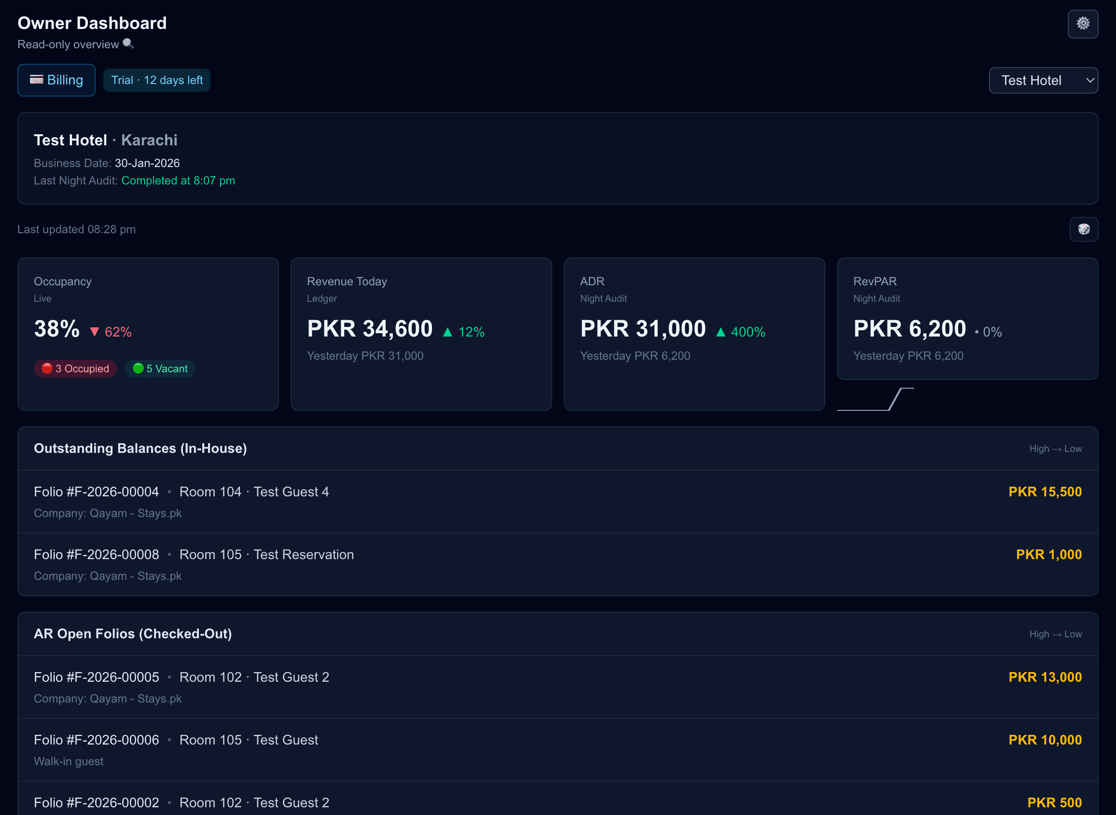Screen dimensions: 1116x815
Task: Open the Billing page
Action: [56, 80]
